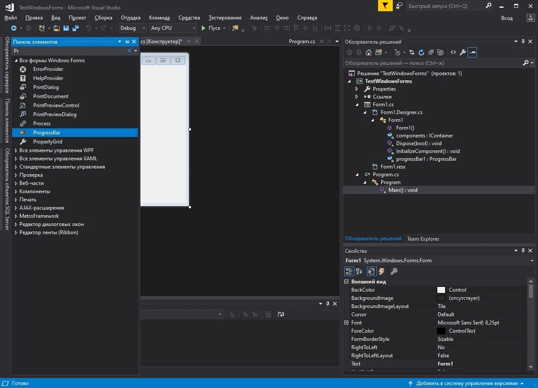Click the Sync with Active Document icon

(412, 52)
